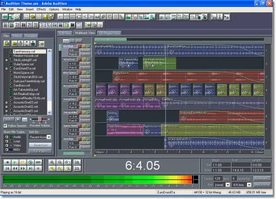Expand the SlickLudwig01.cel tree item

tap(6, 60)
